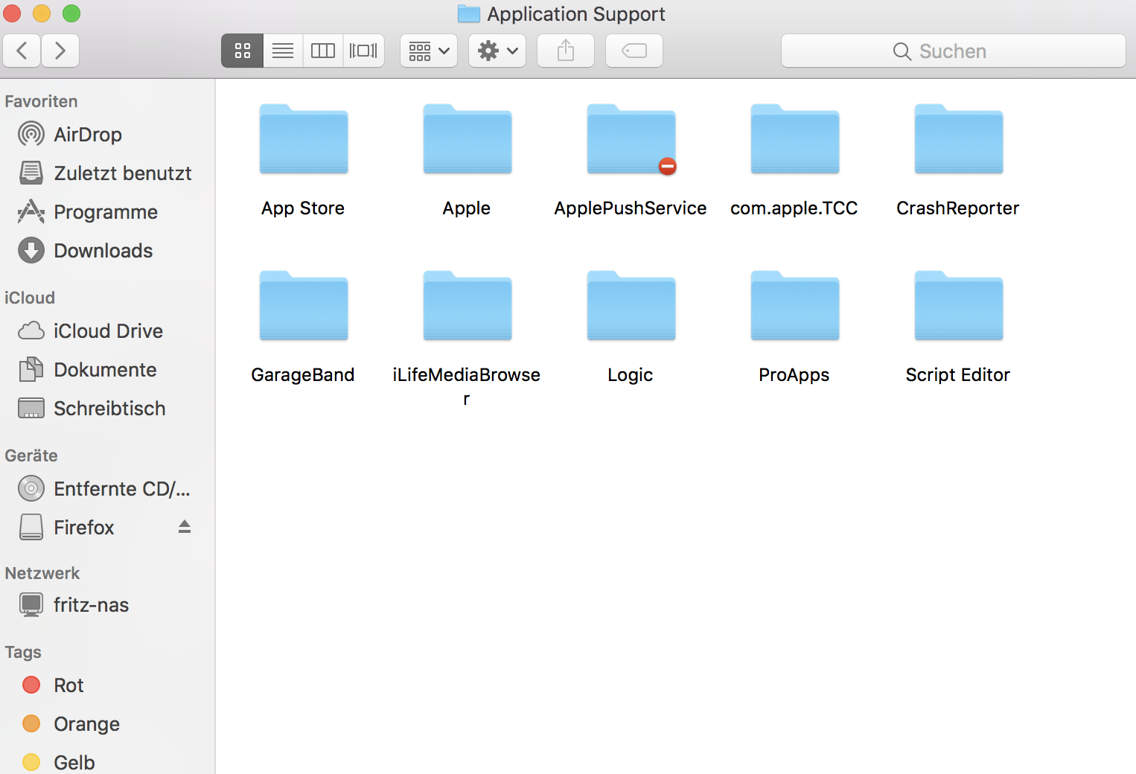Click the Tags sidebar section header
The height and width of the screenshot is (774, 1136).
[23, 653]
